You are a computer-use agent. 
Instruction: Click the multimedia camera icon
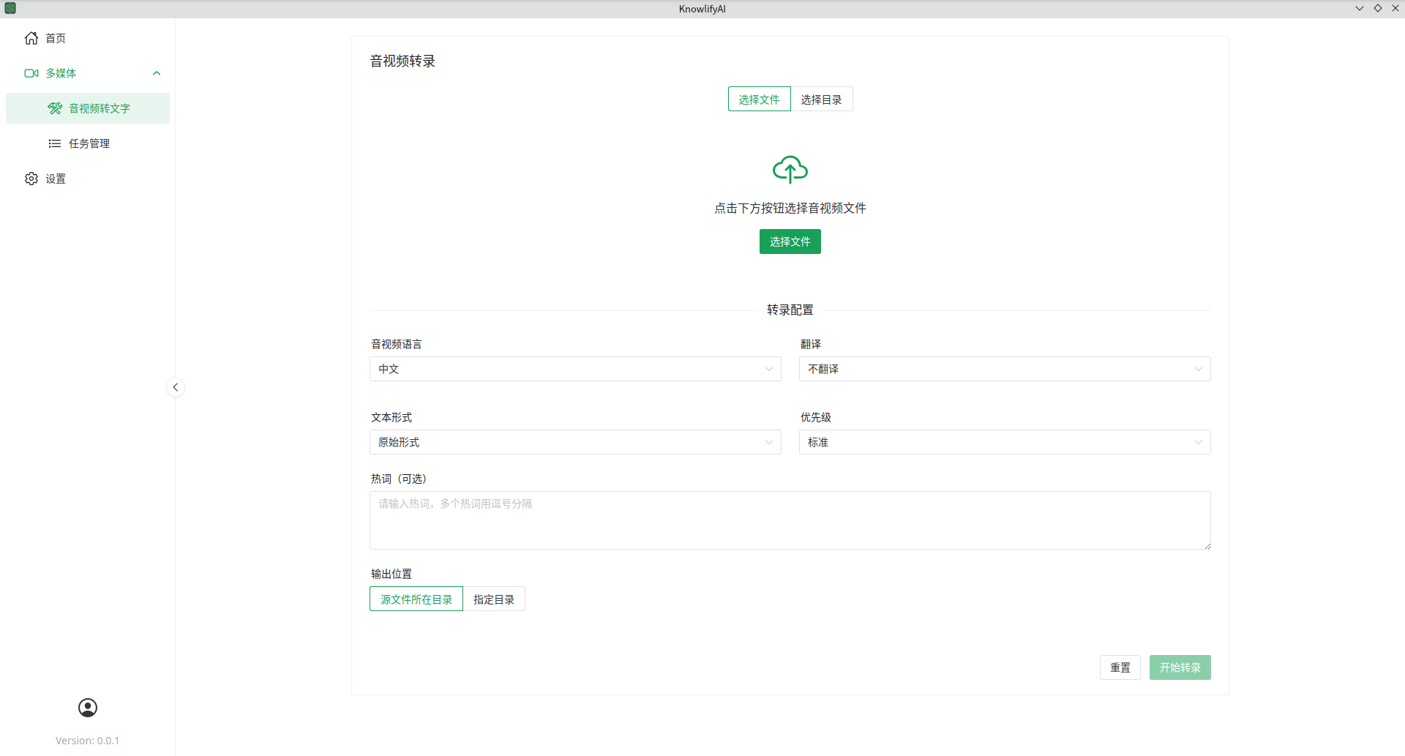tap(31, 73)
